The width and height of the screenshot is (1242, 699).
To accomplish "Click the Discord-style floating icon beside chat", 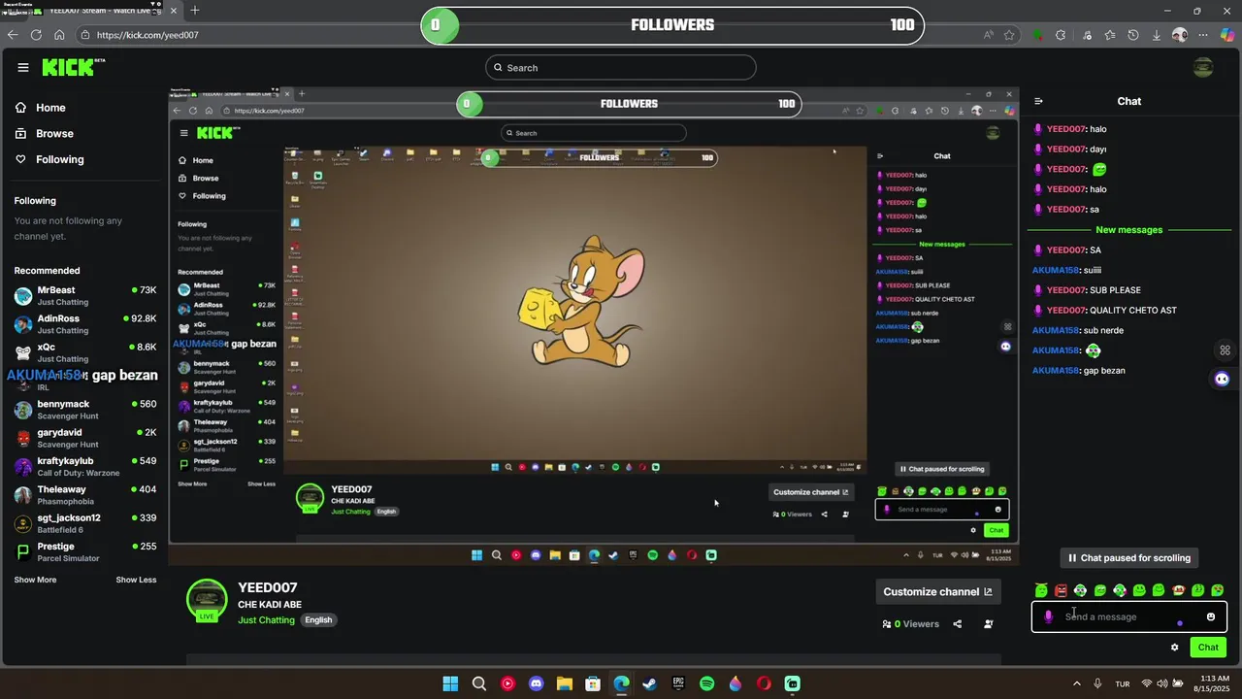I will pyautogui.click(x=1222, y=379).
